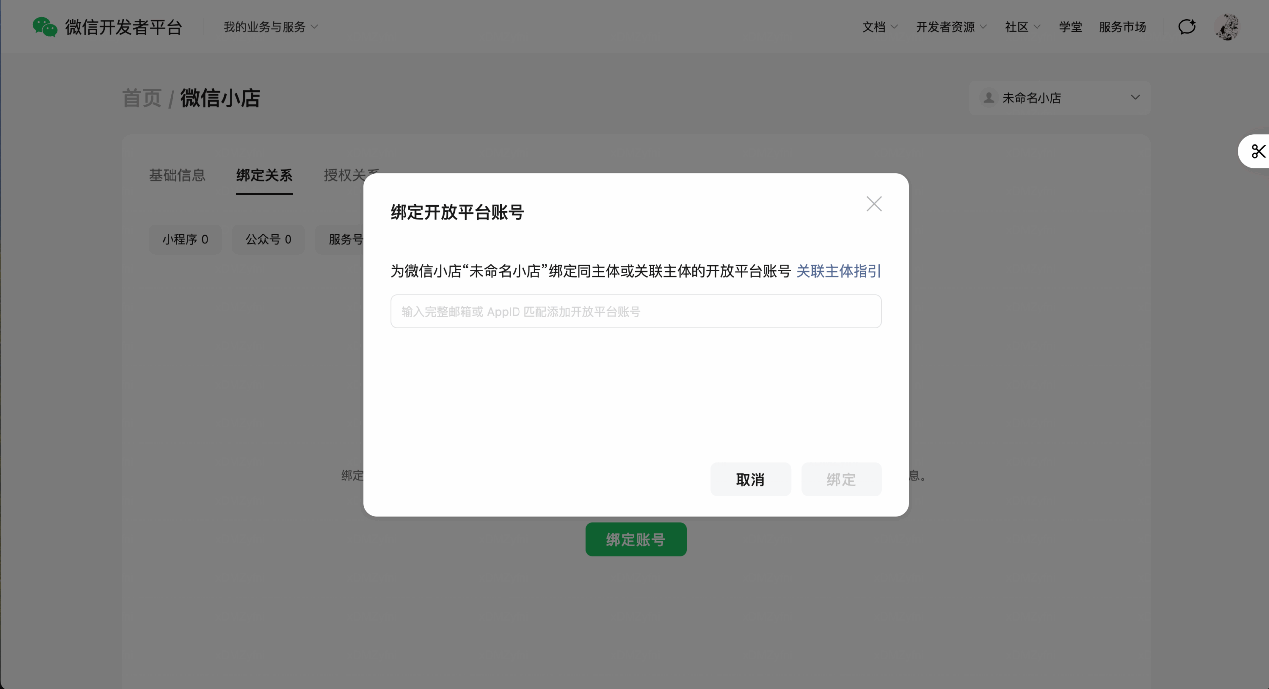Expand 开发者资源 menu
1269x689 pixels.
click(x=951, y=27)
